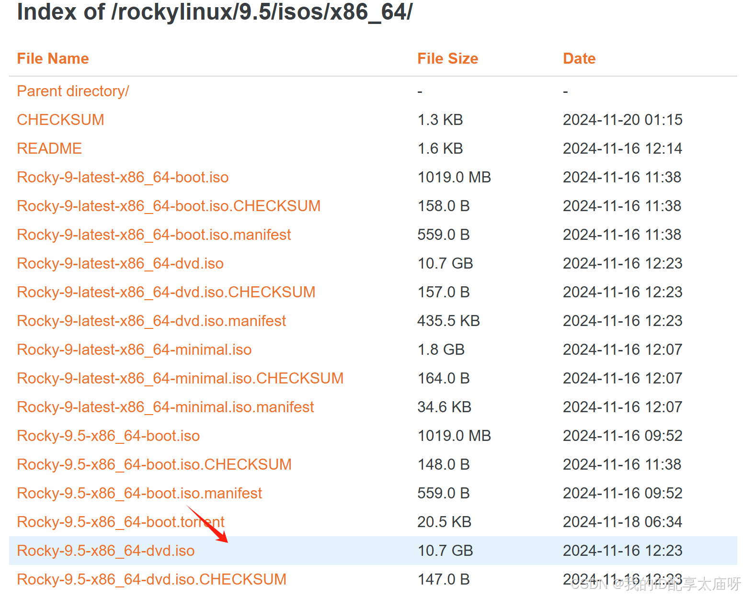Download Rocky-9.5-x86_64-dvd.iso
Image resolution: width=743 pixels, height=597 pixels.
point(106,551)
